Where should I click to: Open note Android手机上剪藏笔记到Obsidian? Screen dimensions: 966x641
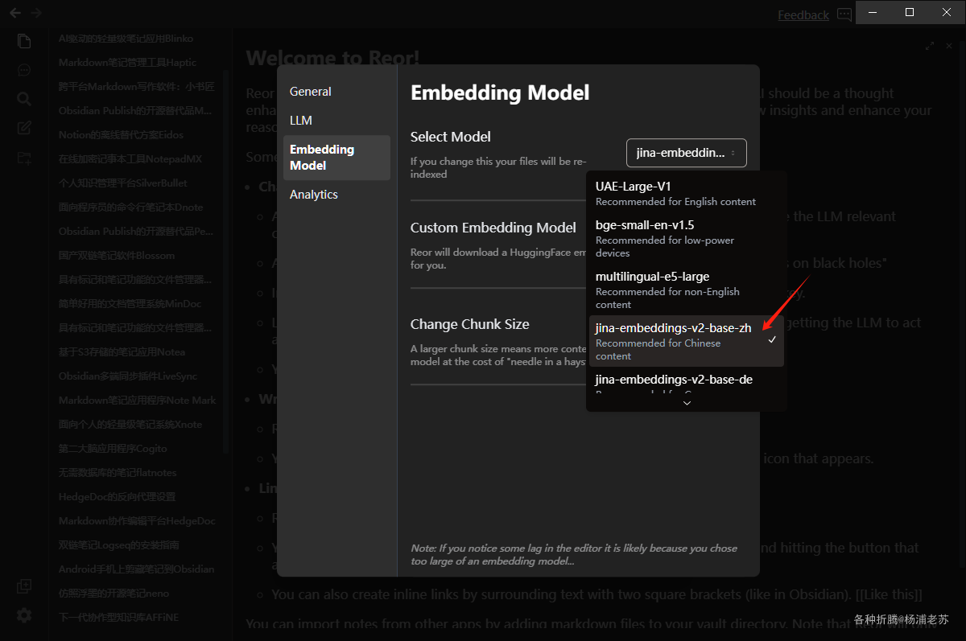coord(136,569)
